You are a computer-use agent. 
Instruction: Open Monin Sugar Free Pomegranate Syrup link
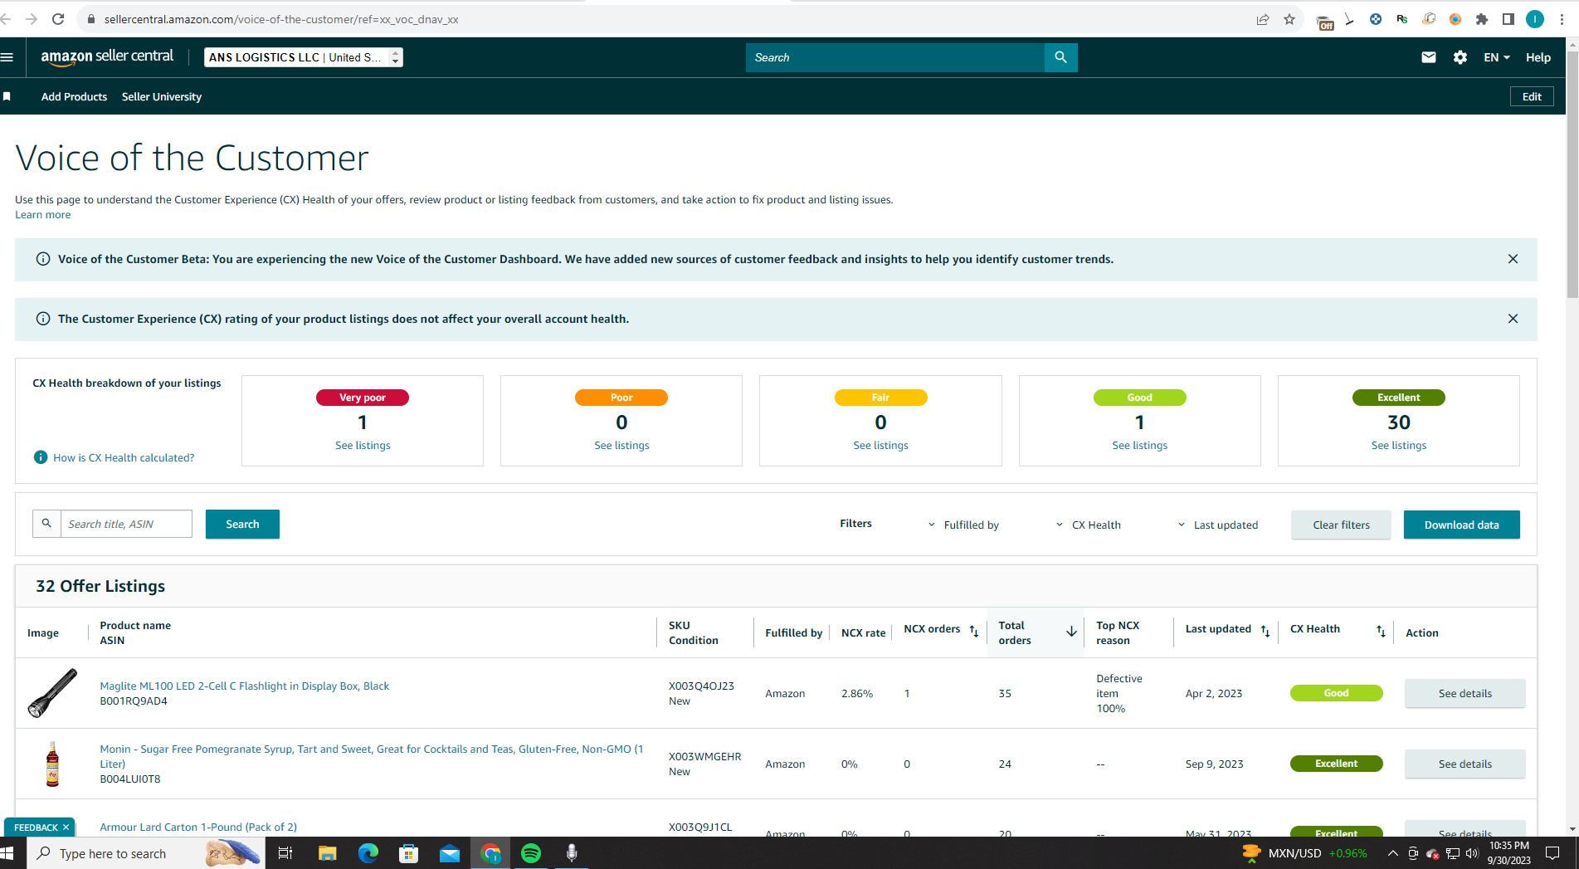click(x=372, y=756)
